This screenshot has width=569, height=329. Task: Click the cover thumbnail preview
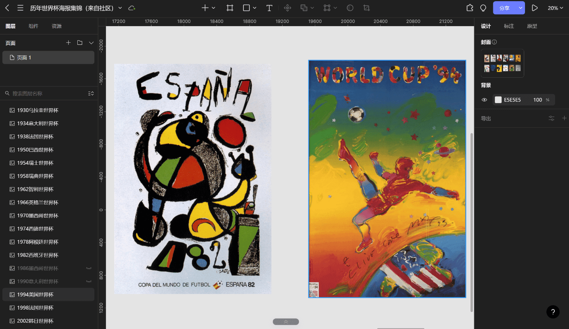[502, 63]
